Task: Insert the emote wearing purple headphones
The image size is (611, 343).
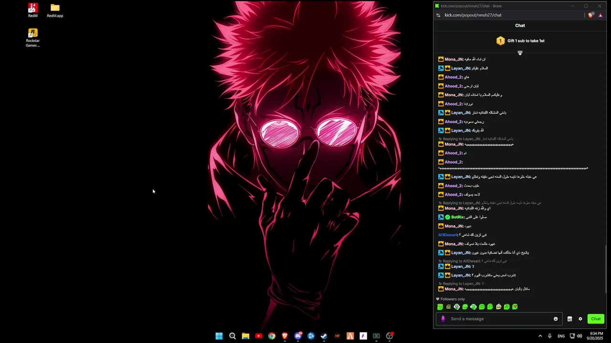Action: tap(457, 307)
